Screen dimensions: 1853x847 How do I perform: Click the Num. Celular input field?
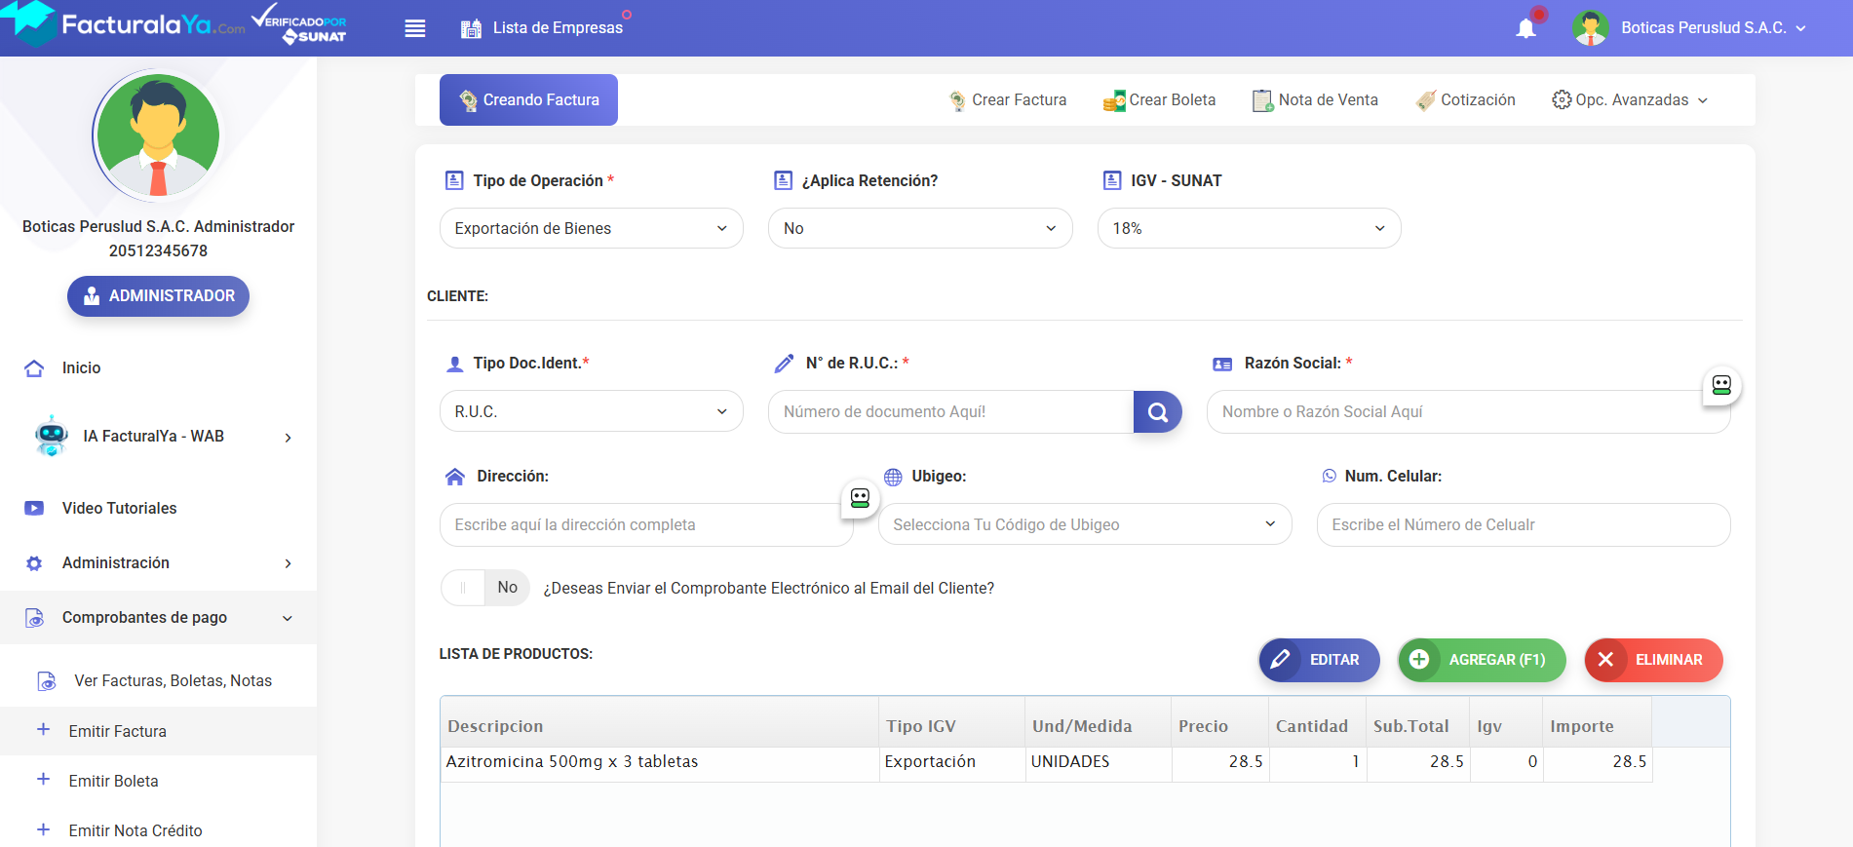click(x=1524, y=525)
